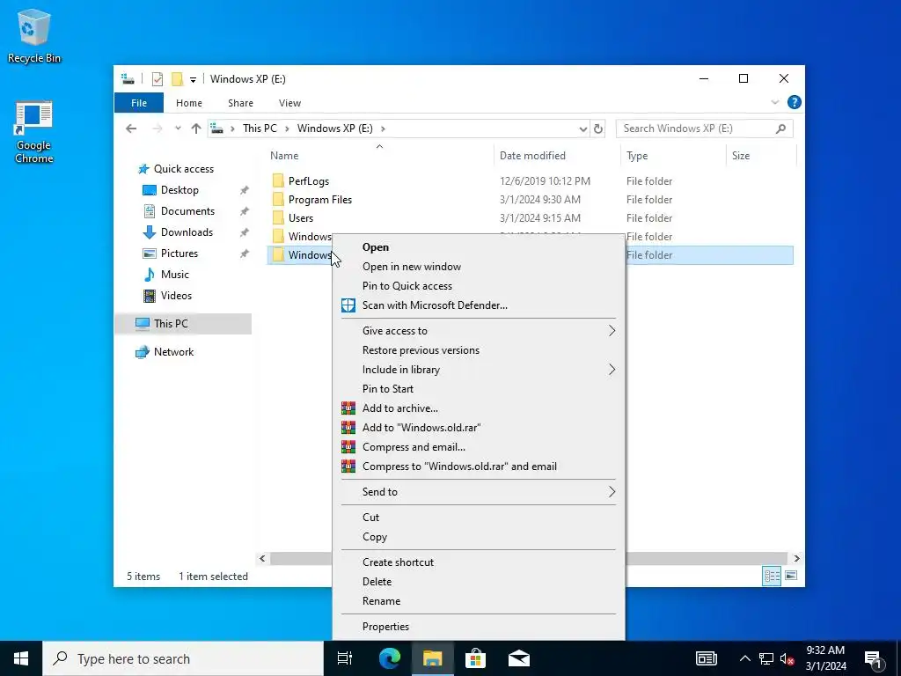Open the Windows Start button
Screen dimensions: 901x676
click(21, 658)
